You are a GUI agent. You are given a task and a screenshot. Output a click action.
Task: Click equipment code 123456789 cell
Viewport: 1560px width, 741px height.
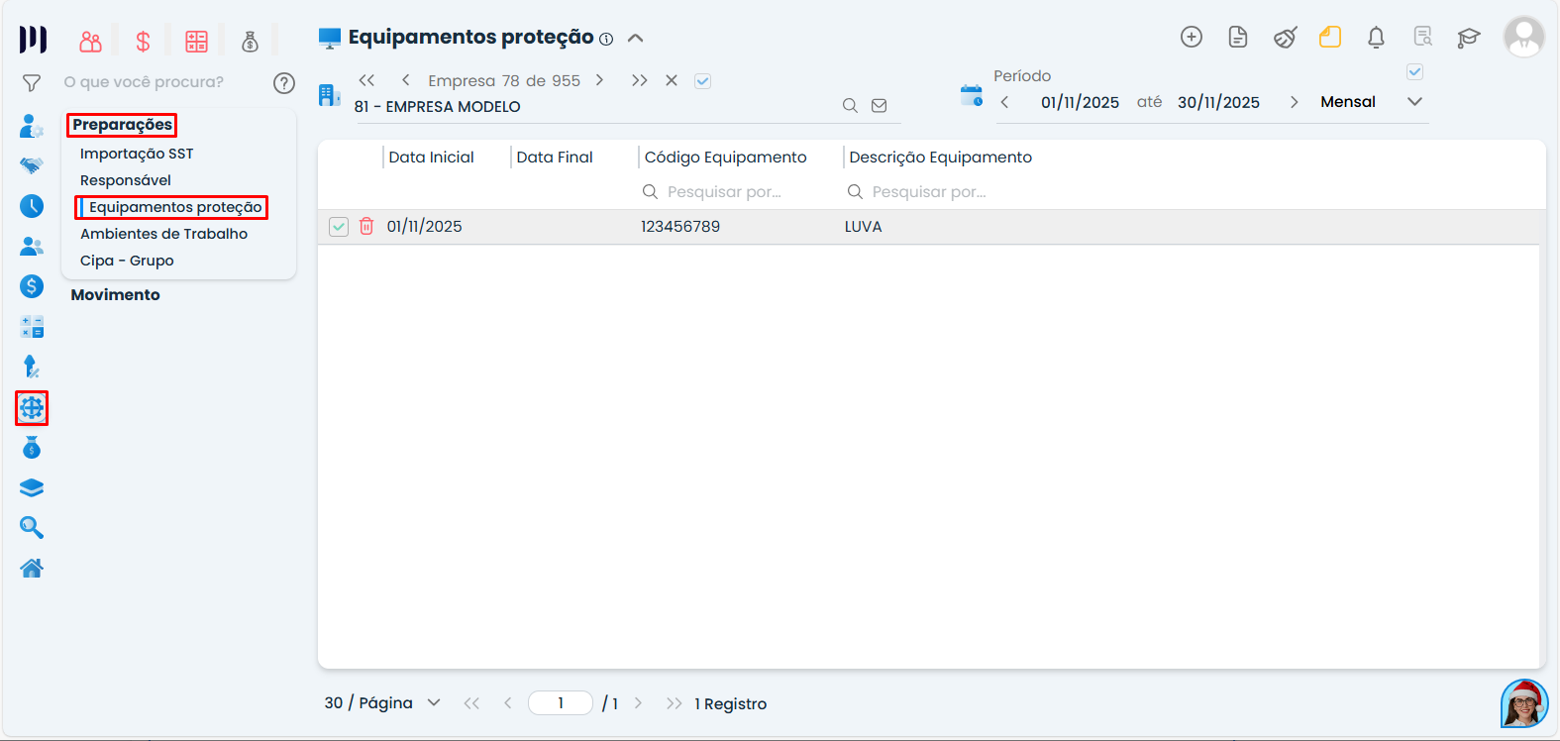pos(680,227)
